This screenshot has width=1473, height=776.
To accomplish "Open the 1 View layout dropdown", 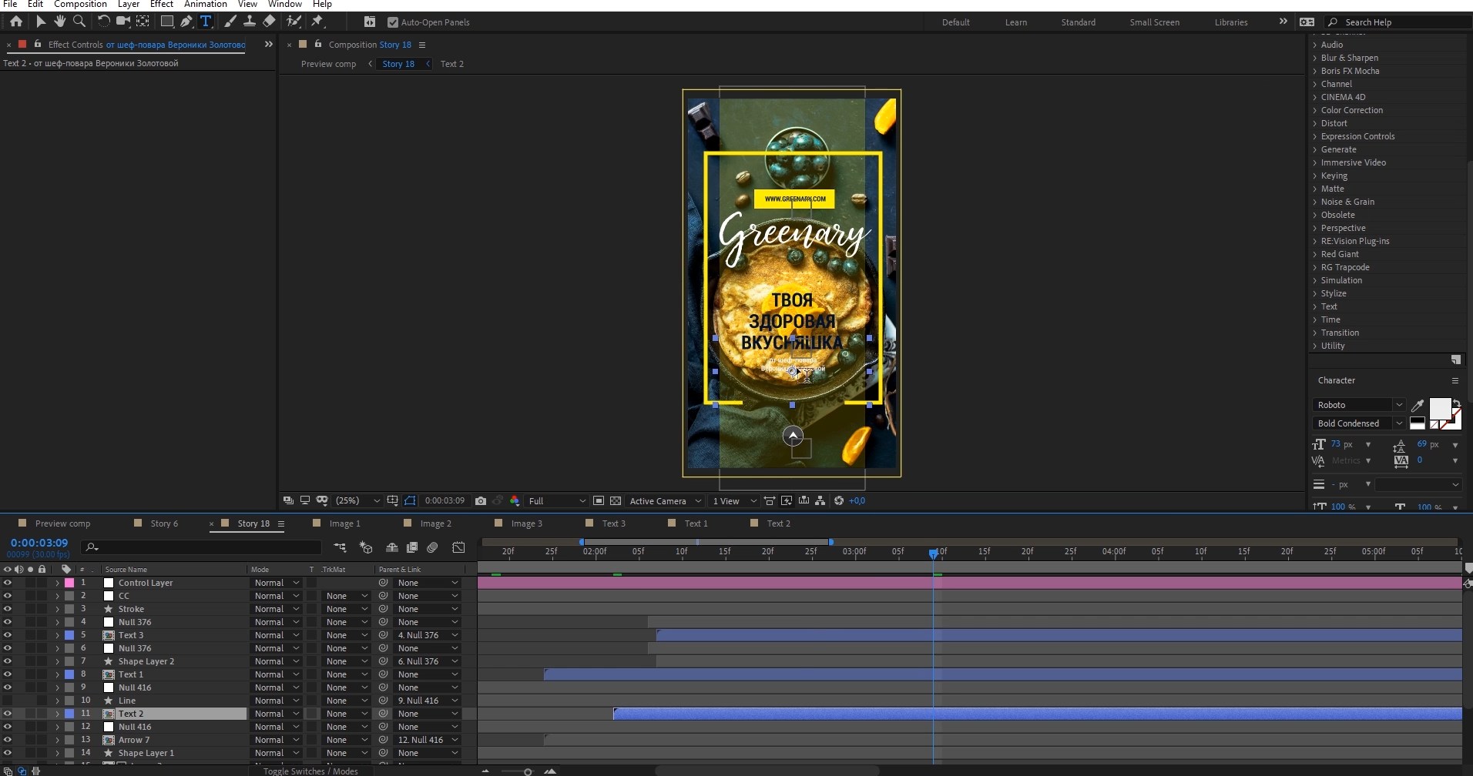I will [x=734, y=501].
